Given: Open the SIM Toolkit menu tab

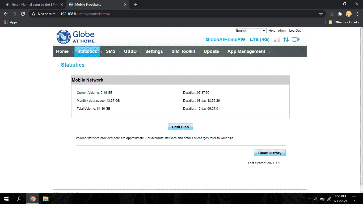Looking at the screenshot, I should coord(183,52).
